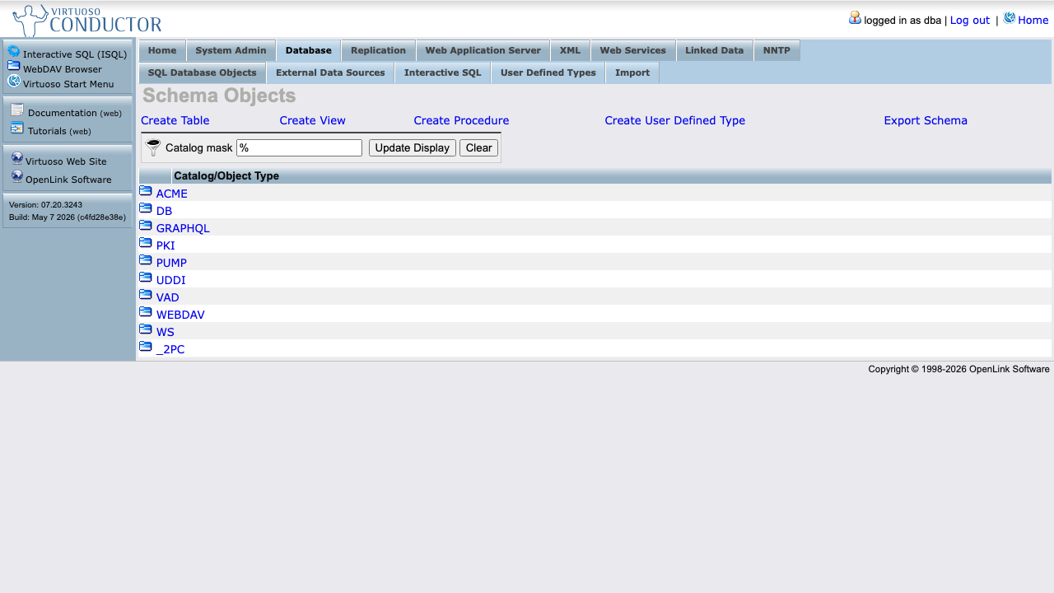Click the Virtuoso Conductor logo
1054x593 pixels.
[x=87, y=20]
